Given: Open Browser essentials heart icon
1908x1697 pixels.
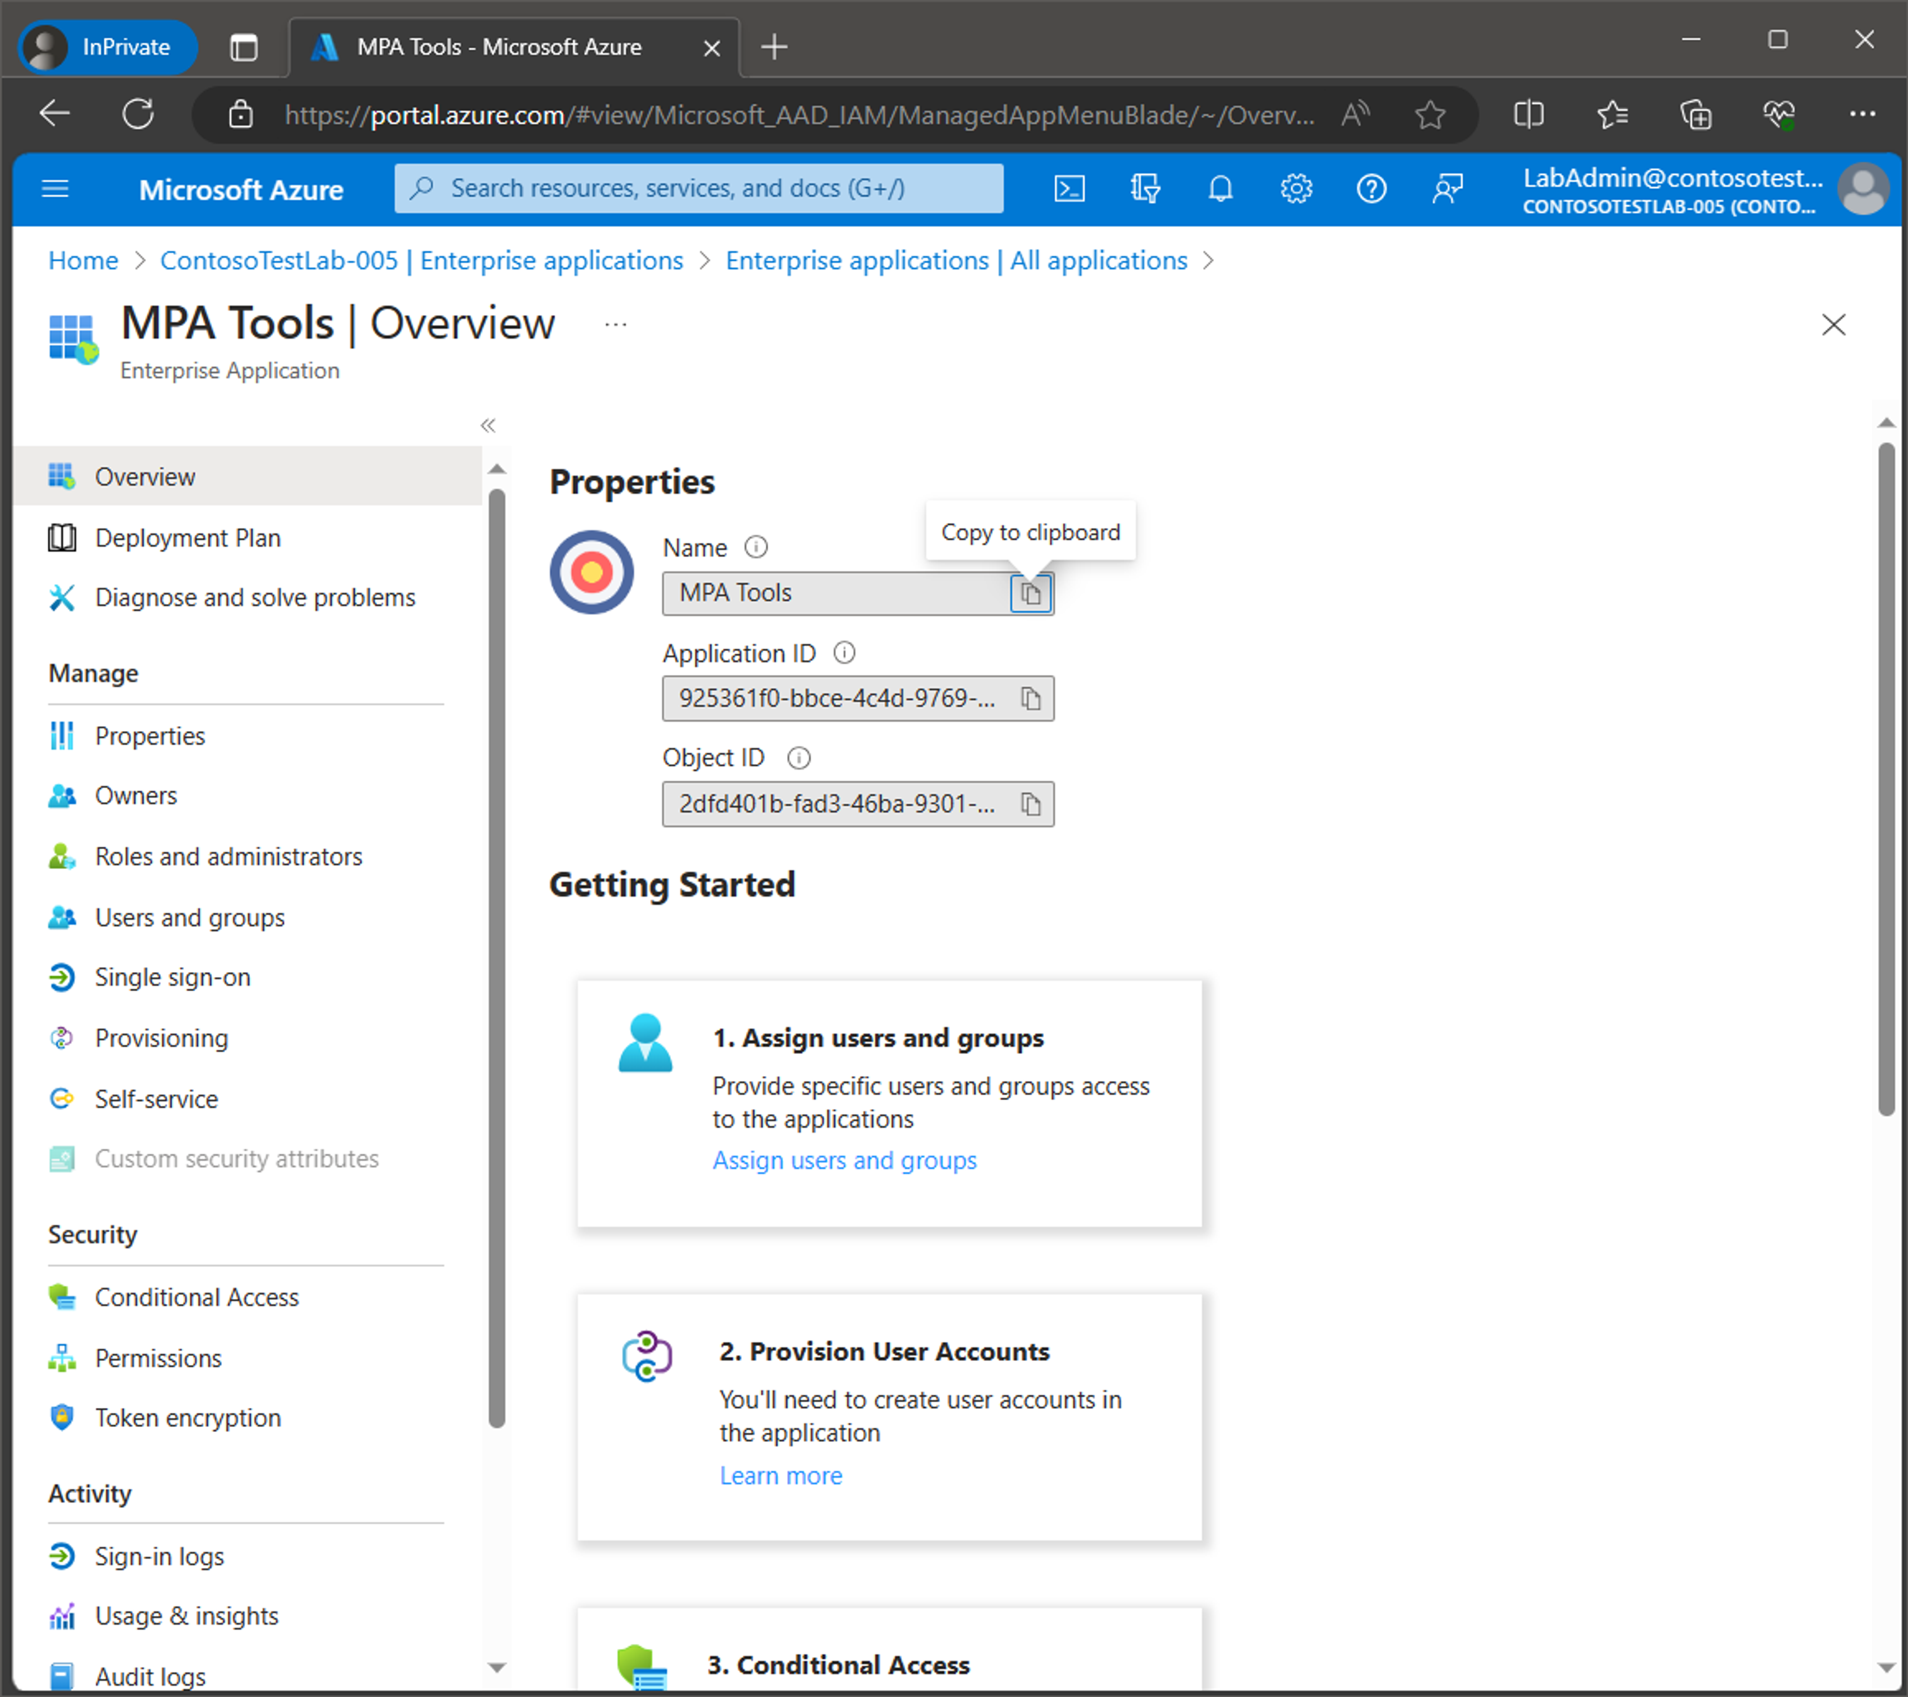Looking at the screenshot, I should point(1779,115).
